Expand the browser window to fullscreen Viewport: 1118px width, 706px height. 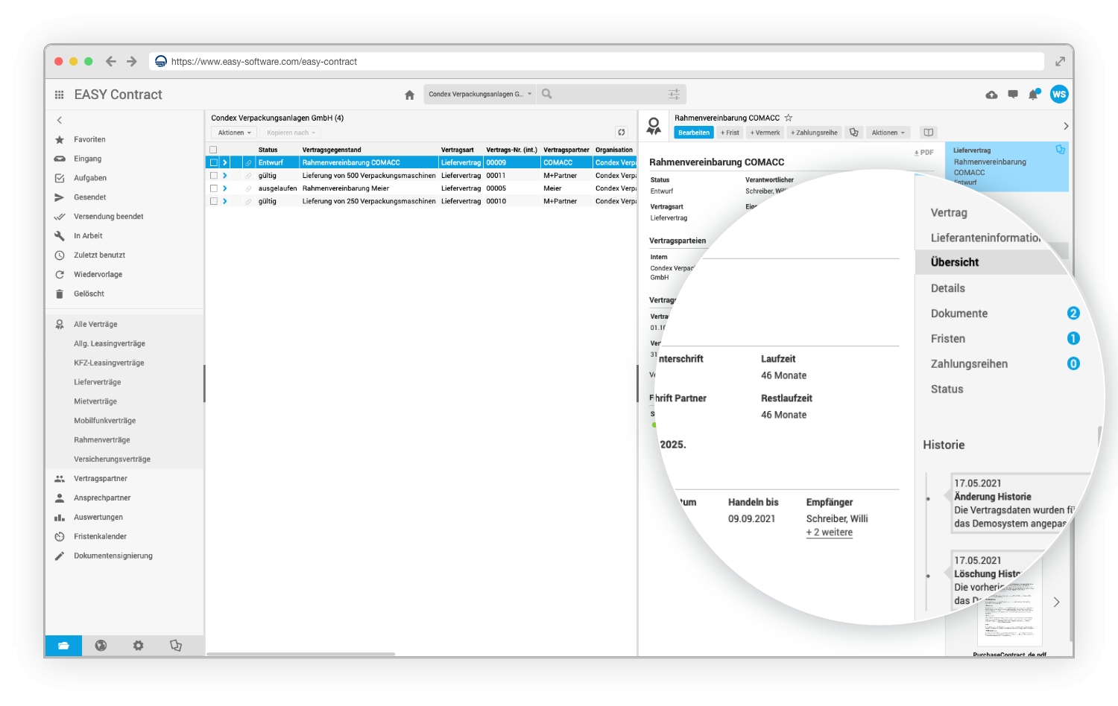coord(1060,61)
